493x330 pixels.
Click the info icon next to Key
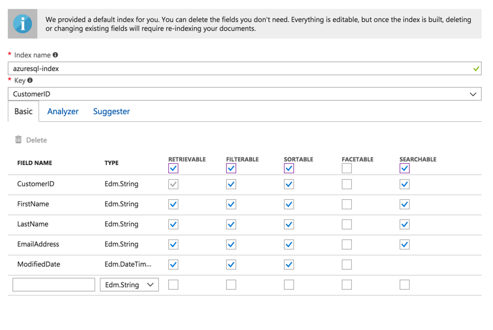pyautogui.click(x=30, y=80)
